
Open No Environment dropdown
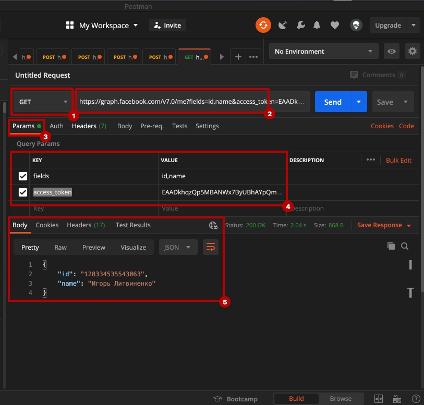tap(324, 51)
